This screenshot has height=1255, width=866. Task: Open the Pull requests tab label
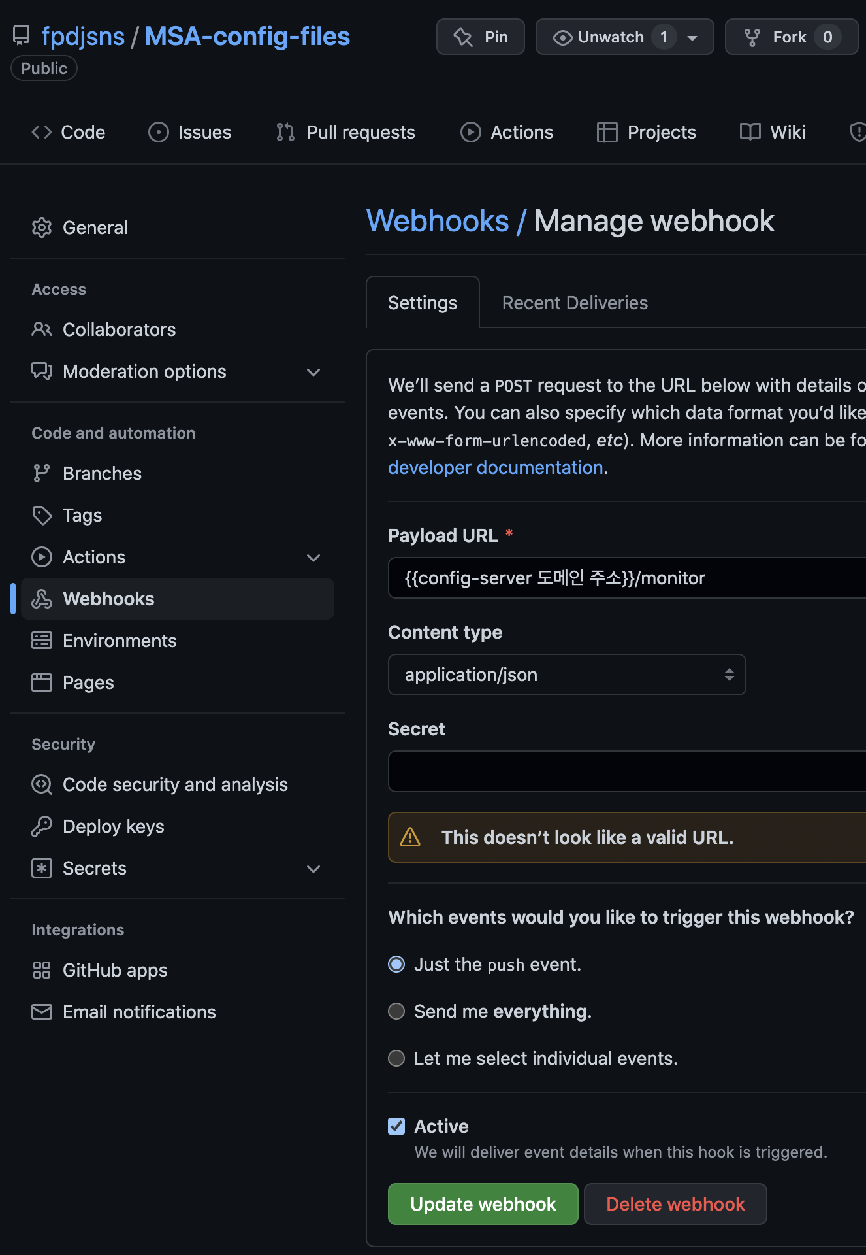pos(361,132)
